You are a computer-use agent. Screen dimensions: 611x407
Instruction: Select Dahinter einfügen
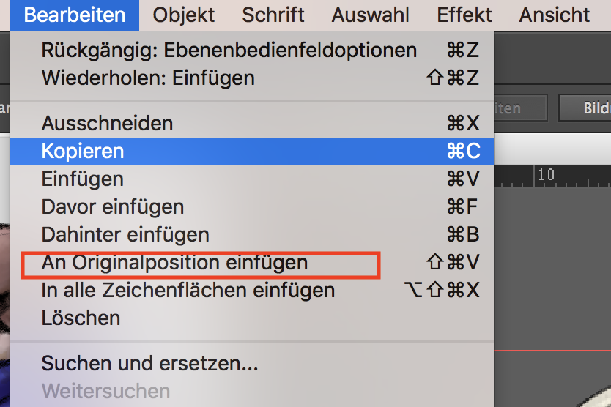point(252,235)
